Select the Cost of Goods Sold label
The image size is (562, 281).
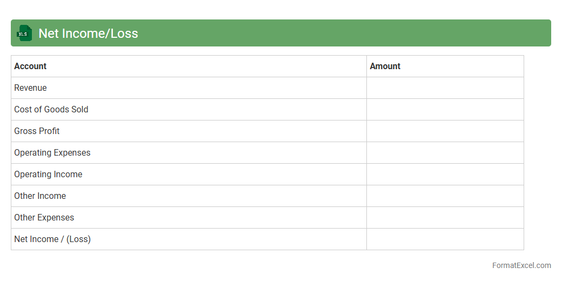(51, 110)
